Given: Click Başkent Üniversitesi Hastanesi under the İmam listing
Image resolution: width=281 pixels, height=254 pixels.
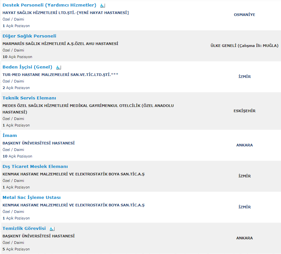Looking at the screenshot, I should tap(38, 143).
